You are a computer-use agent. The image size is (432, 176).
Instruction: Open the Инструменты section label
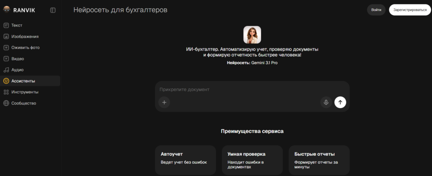[x=25, y=92]
